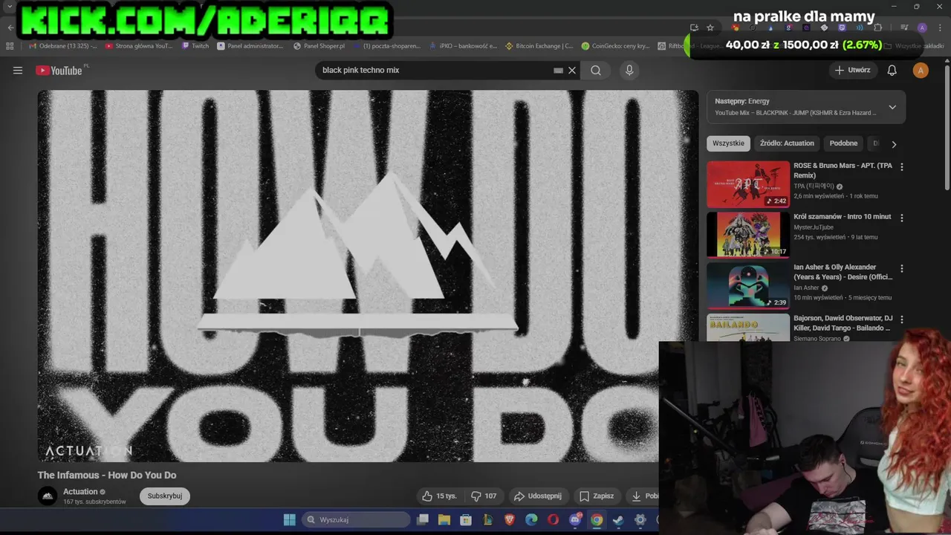Open the iPKO bankowość bookmark

point(464,46)
